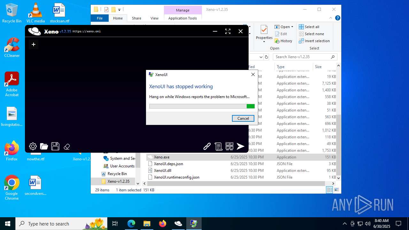Click the Xeno open folder icon
409x230 pixels.
tap(44, 146)
